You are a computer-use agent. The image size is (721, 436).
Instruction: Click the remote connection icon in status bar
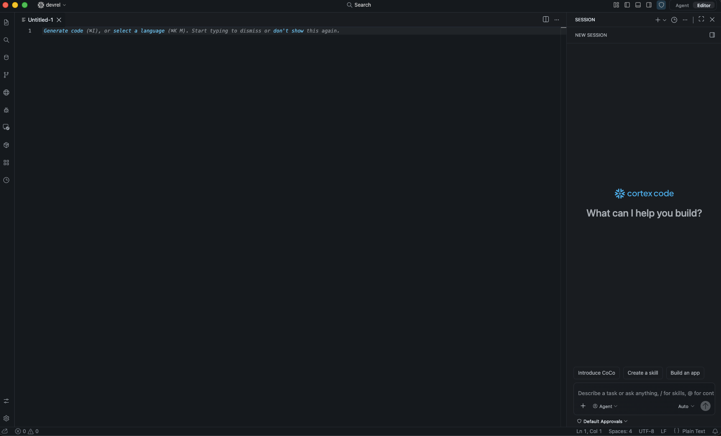click(5, 431)
